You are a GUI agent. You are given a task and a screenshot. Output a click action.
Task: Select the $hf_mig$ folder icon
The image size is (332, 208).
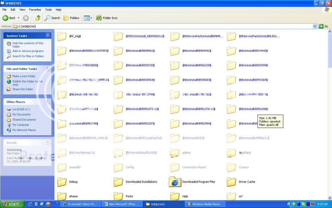[x=62, y=36]
